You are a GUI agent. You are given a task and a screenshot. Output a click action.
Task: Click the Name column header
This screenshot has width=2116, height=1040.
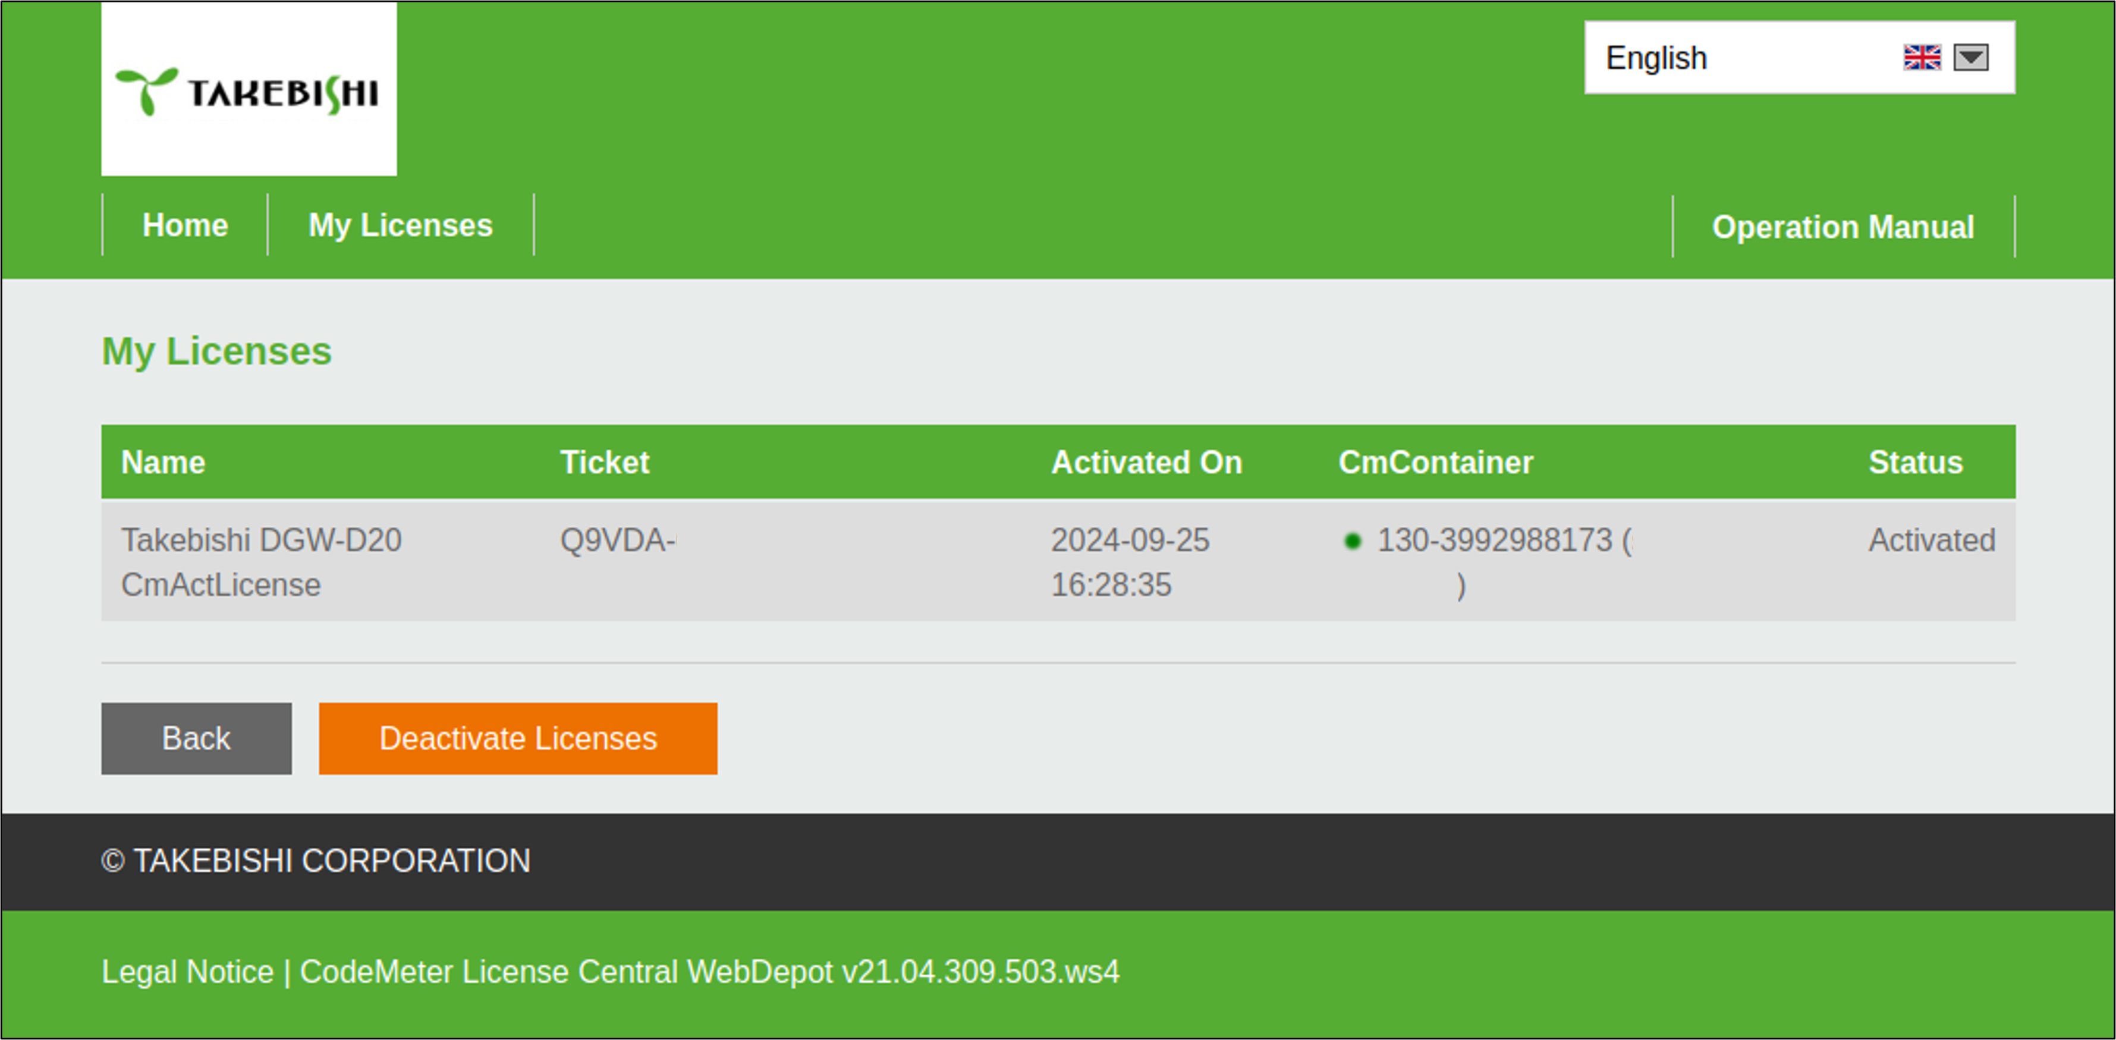tap(163, 463)
